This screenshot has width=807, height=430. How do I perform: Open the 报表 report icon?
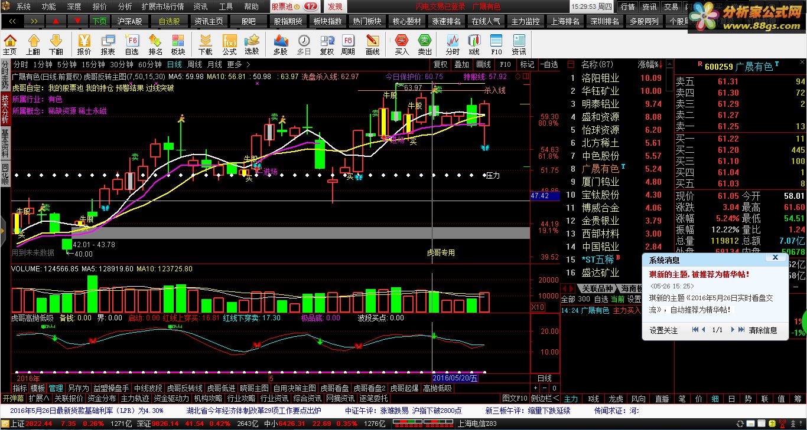[x=108, y=45]
